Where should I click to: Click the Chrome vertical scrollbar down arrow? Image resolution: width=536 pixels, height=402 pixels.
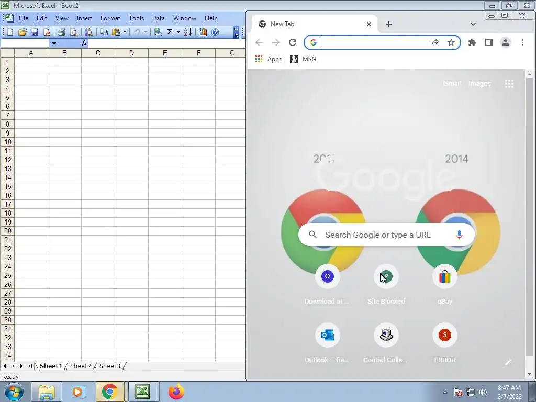click(529, 375)
